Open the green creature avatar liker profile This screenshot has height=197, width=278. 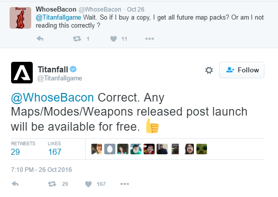point(201,149)
